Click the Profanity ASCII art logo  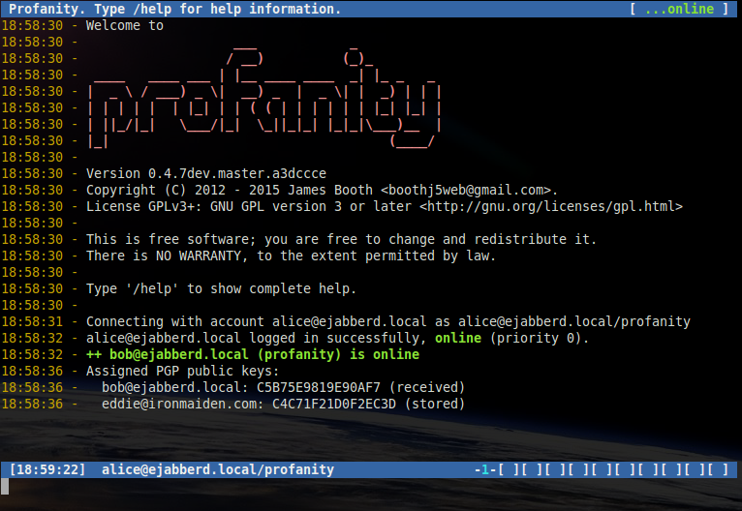pyautogui.click(x=263, y=99)
